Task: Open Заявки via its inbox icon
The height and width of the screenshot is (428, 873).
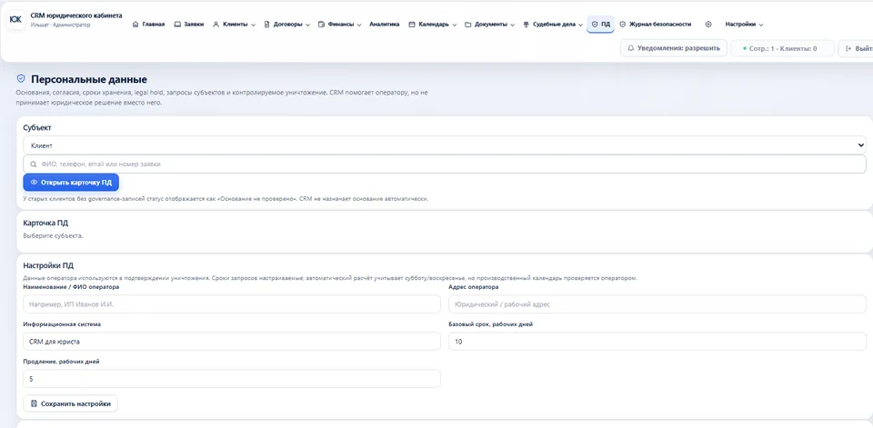Action: (x=177, y=25)
